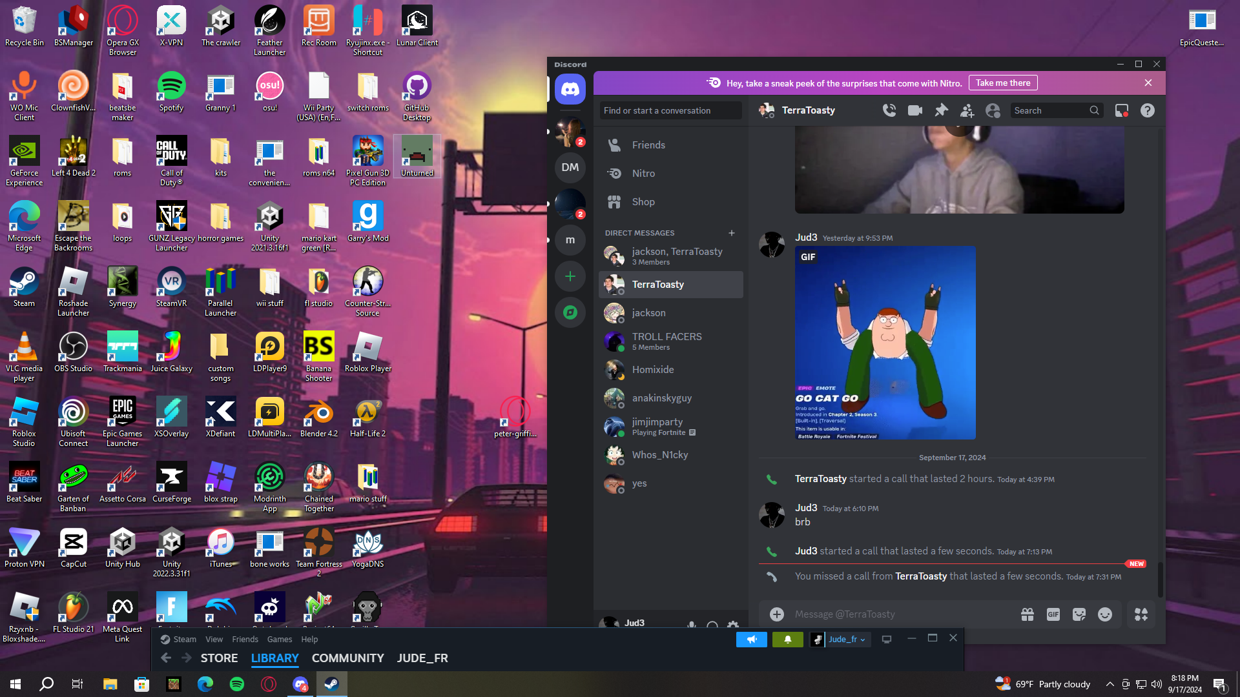Open the jackson direct message
Viewport: 1240px width, 697px height.
pos(648,312)
